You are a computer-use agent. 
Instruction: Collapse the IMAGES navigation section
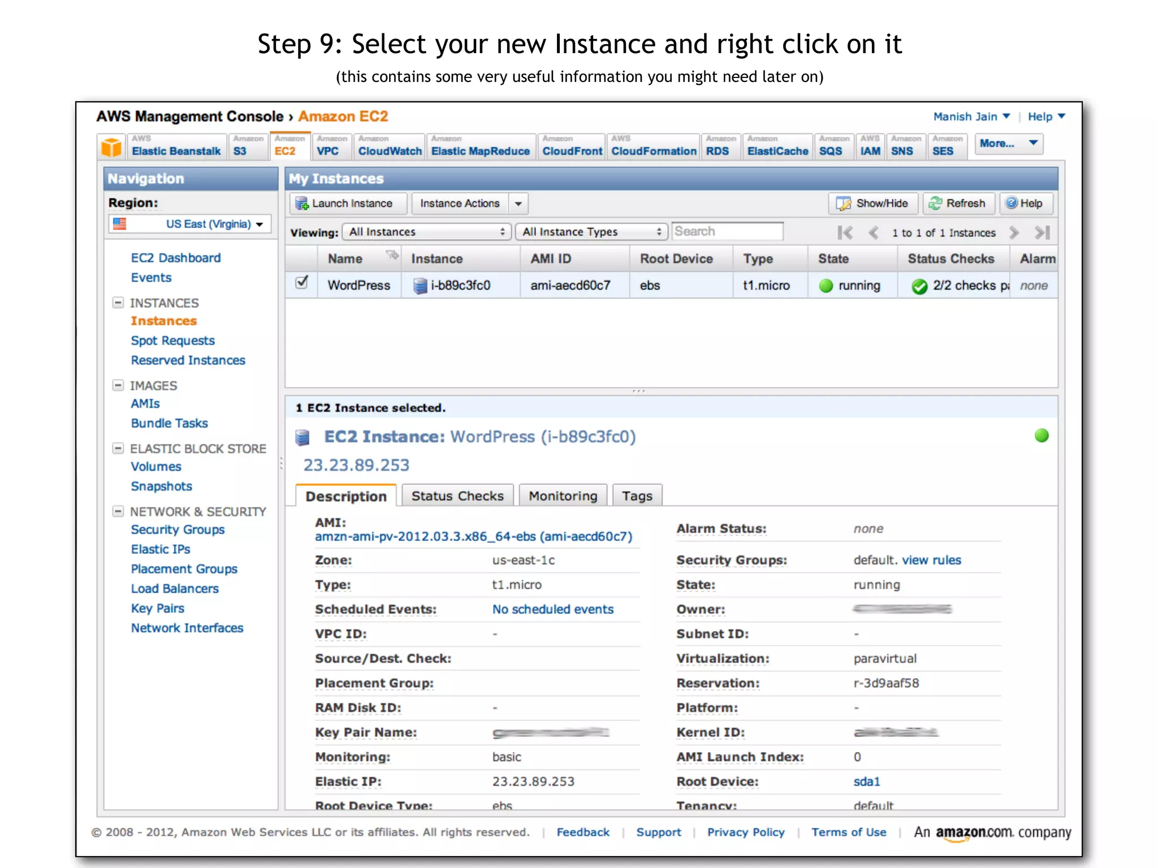118,385
